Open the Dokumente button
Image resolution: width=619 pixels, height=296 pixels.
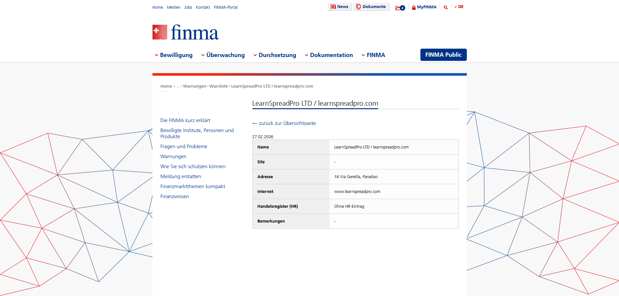pyautogui.click(x=371, y=7)
